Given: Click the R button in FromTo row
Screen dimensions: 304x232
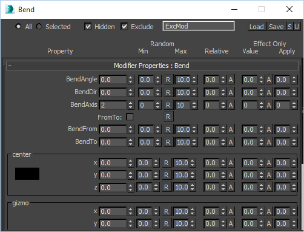Looking at the screenshot, I should (168, 117).
